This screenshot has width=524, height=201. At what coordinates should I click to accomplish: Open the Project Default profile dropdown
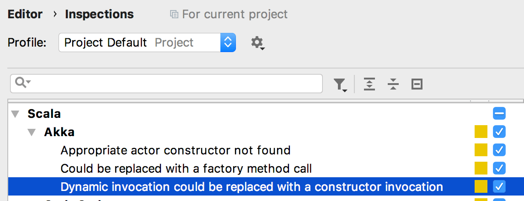[x=147, y=42]
